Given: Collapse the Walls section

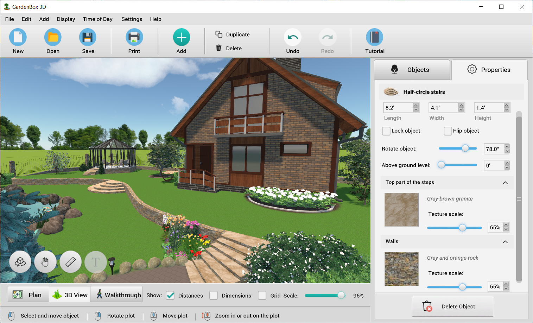Looking at the screenshot, I should [x=505, y=242].
